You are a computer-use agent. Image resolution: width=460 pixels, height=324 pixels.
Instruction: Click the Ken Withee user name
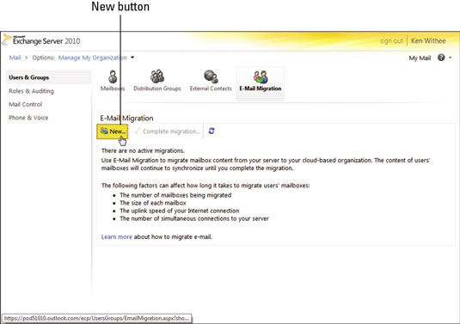(x=428, y=40)
